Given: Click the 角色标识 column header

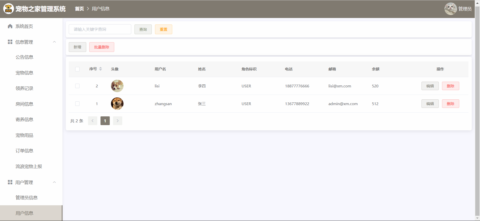Looking at the screenshot, I should [249, 69].
